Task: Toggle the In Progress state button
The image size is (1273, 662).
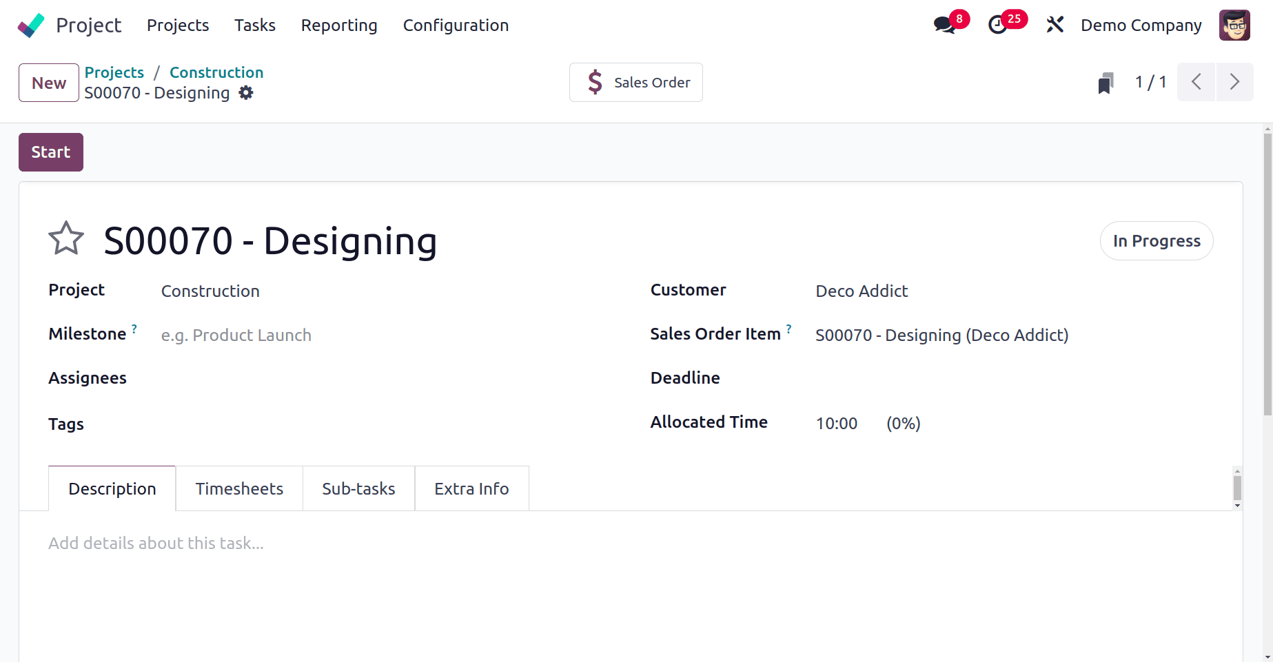Action: click(1156, 241)
